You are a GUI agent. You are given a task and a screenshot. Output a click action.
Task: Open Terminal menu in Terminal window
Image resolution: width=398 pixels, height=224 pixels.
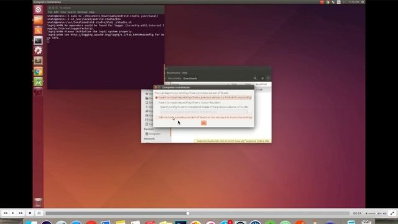(82, 12)
